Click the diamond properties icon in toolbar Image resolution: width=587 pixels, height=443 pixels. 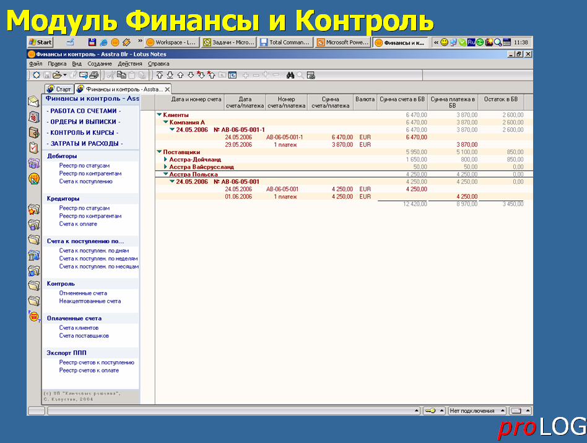[x=37, y=75]
